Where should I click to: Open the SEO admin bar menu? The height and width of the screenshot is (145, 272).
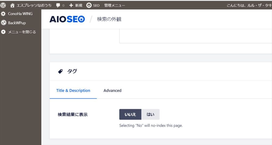(x=96, y=5)
